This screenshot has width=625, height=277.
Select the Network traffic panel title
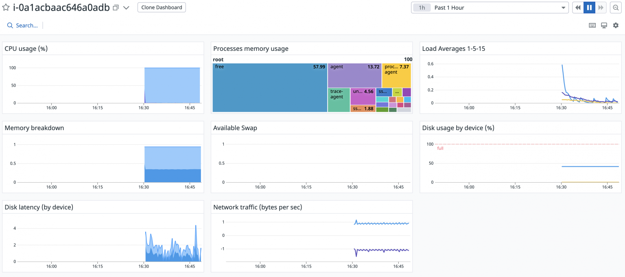[x=257, y=207]
